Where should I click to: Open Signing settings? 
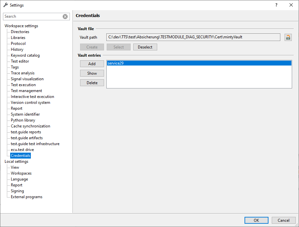click(x=17, y=191)
